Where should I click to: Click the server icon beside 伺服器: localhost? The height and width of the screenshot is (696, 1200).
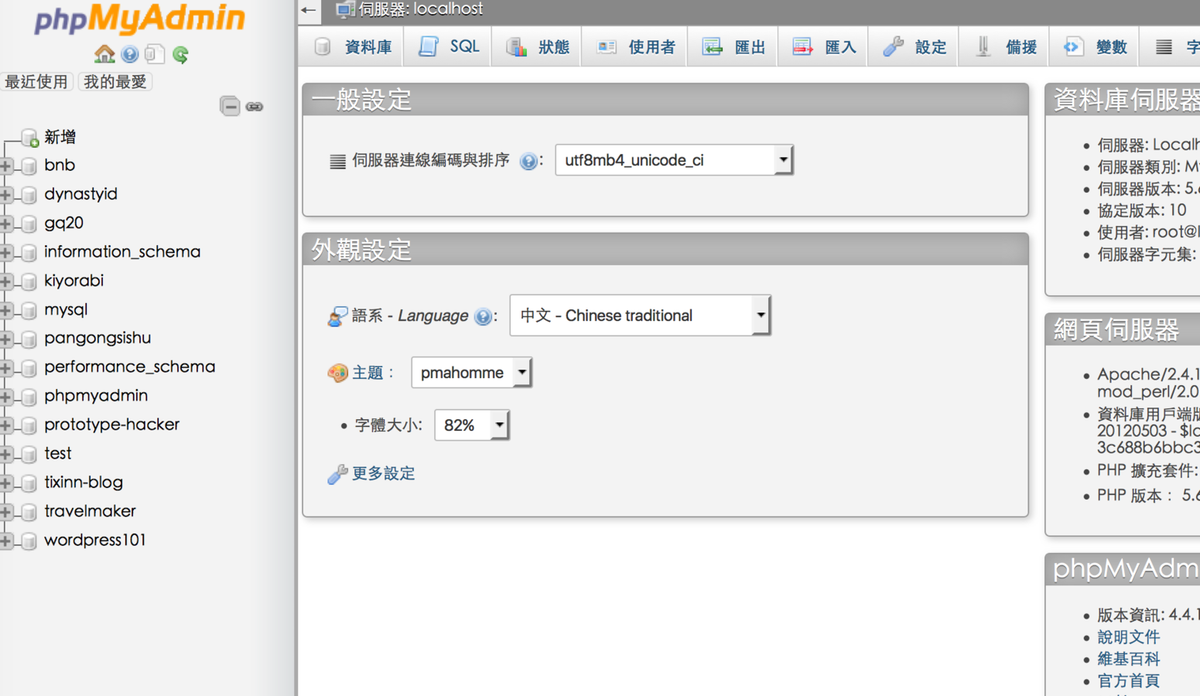tap(345, 9)
